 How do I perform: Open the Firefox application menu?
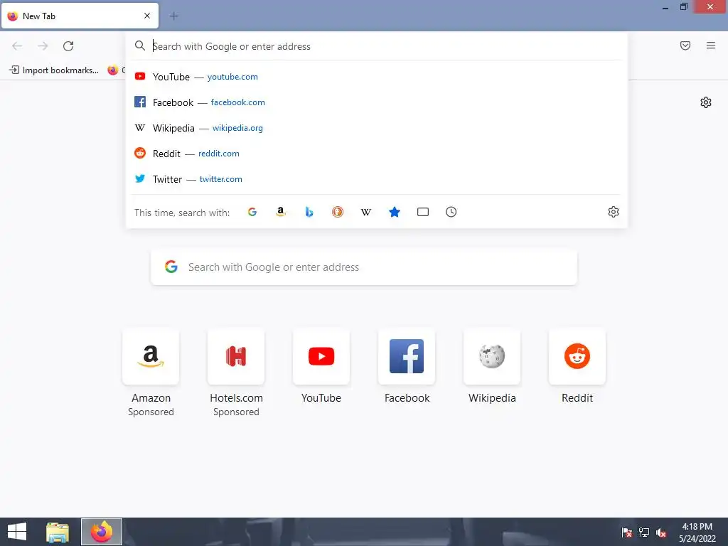point(710,45)
